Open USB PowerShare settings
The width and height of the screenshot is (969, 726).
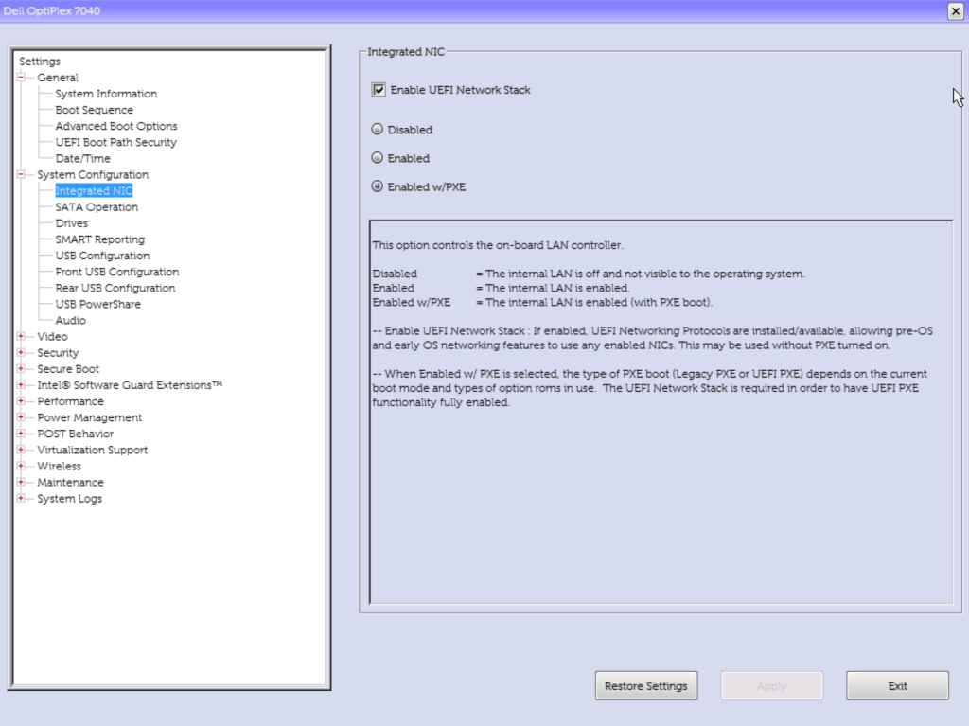click(x=98, y=304)
